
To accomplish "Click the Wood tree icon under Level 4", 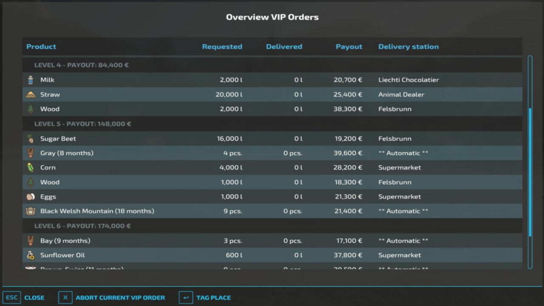I will click(30, 109).
